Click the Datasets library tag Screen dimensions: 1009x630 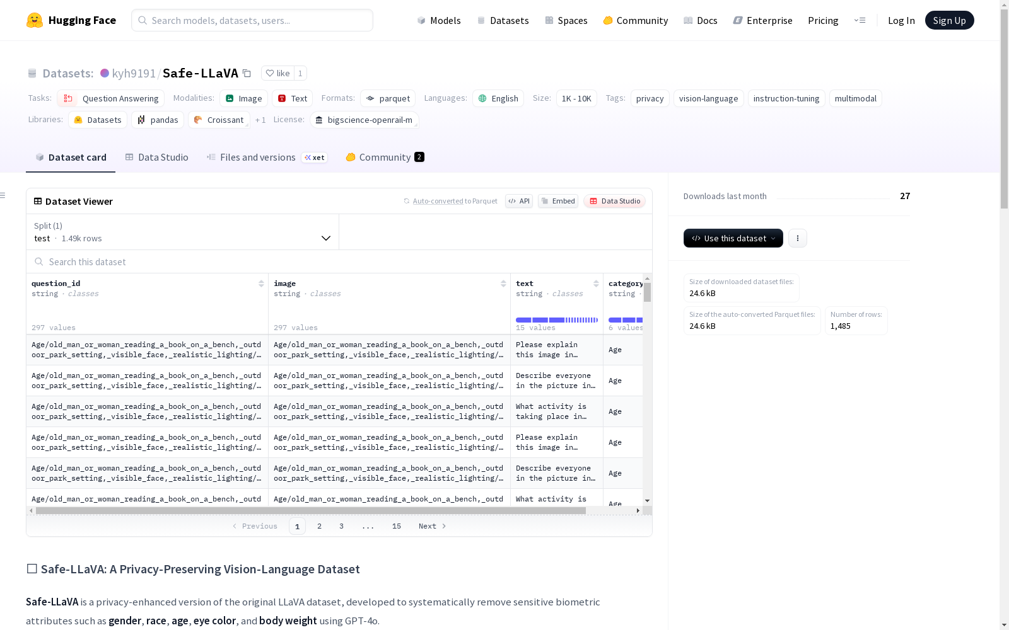(x=98, y=120)
